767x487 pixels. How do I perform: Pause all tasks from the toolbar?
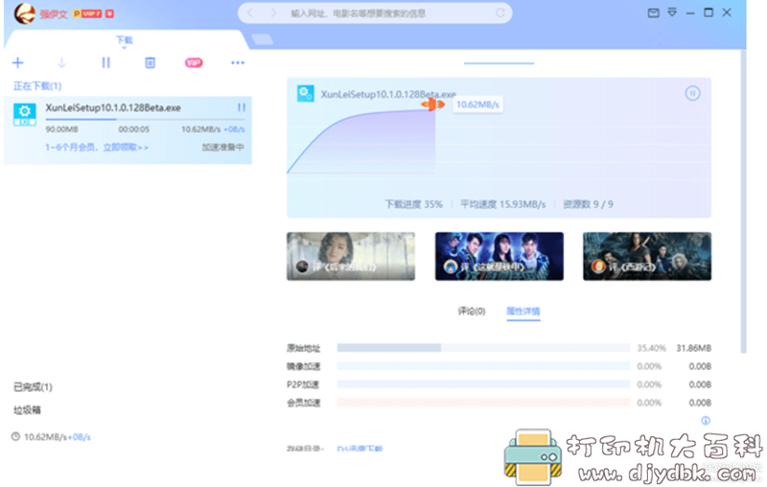[105, 62]
